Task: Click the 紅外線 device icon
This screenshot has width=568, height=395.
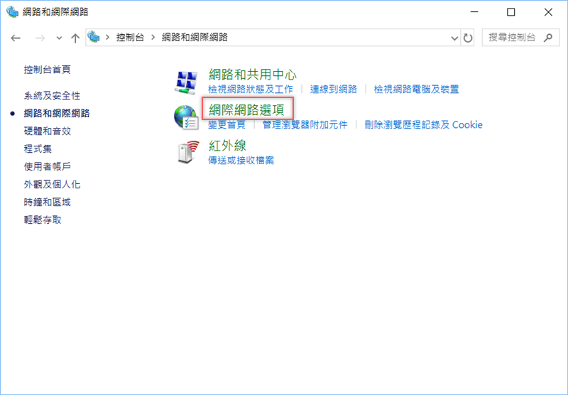Action: pyautogui.click(x=188, y=152)
